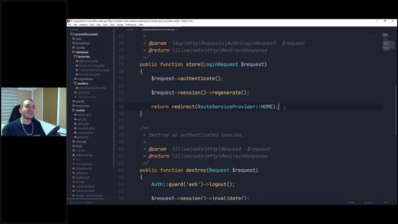
Task: Click line number 44 in gutter
Action: coord(121,170)
